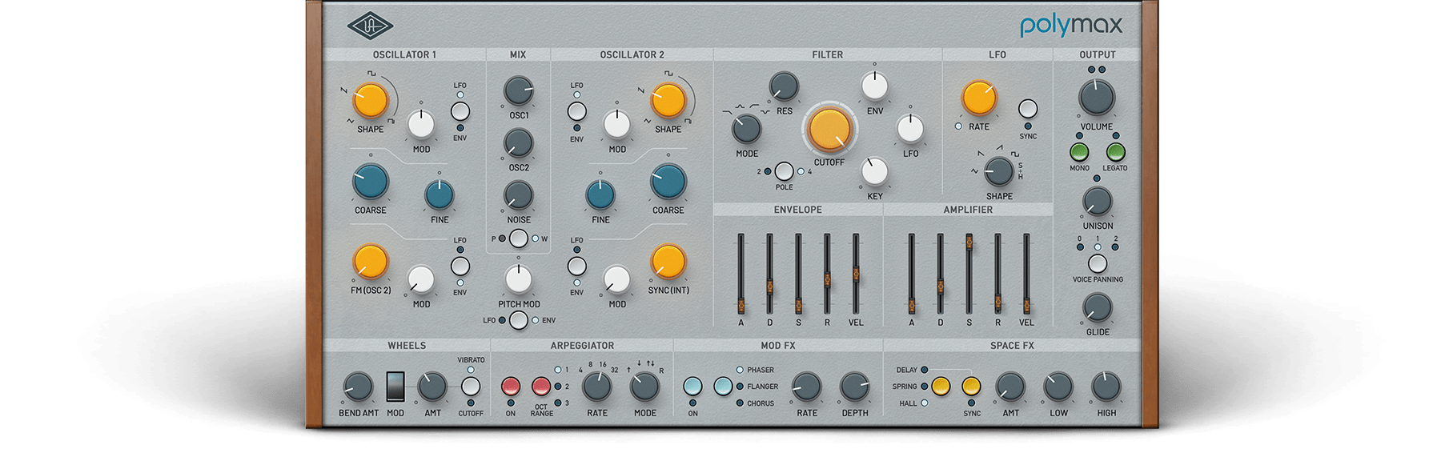The image size is (1445, 449).
Task: Click the Mod wheel in Wheels section
Action: [395, 387]
